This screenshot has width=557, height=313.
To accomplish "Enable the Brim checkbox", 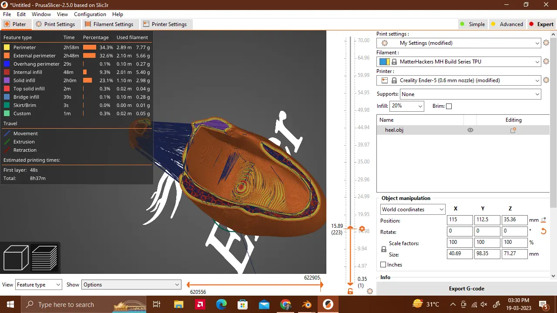I will [x=449, y=106].
